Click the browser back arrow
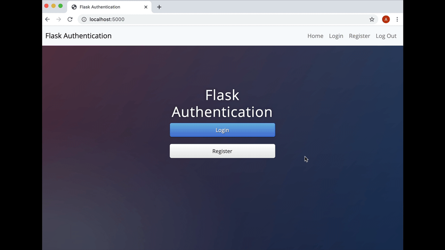 (x=48, y=19)
